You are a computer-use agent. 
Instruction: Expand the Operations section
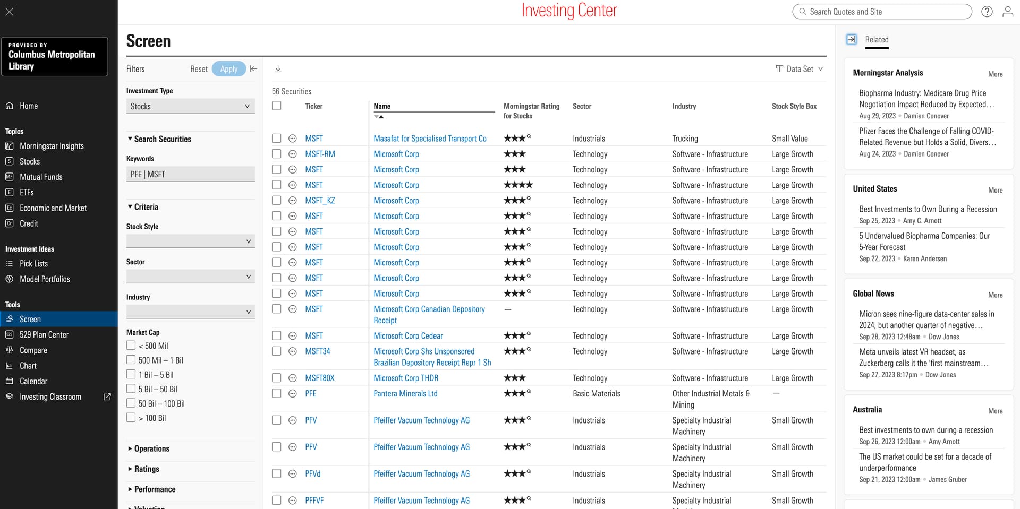[149, 448]
